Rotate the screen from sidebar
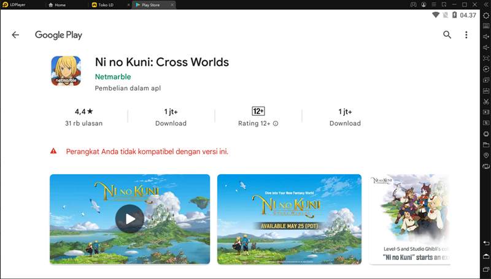 (486, 166)
